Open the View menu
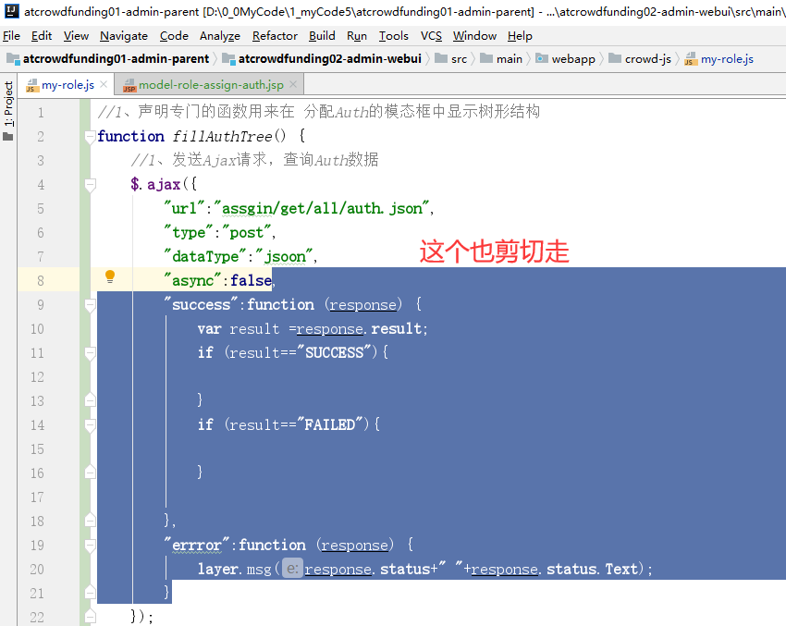Viewport: 786px width, 626px height. pos(76,36)
